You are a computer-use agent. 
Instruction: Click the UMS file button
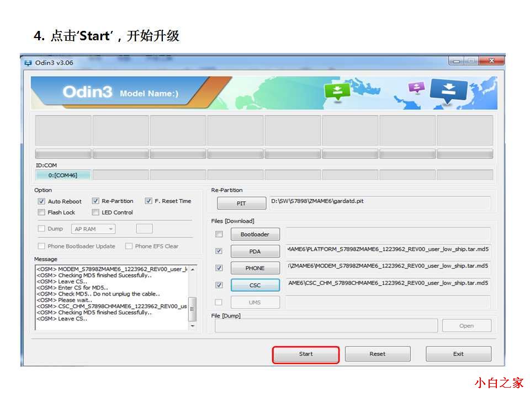click(x=255, y=303)
